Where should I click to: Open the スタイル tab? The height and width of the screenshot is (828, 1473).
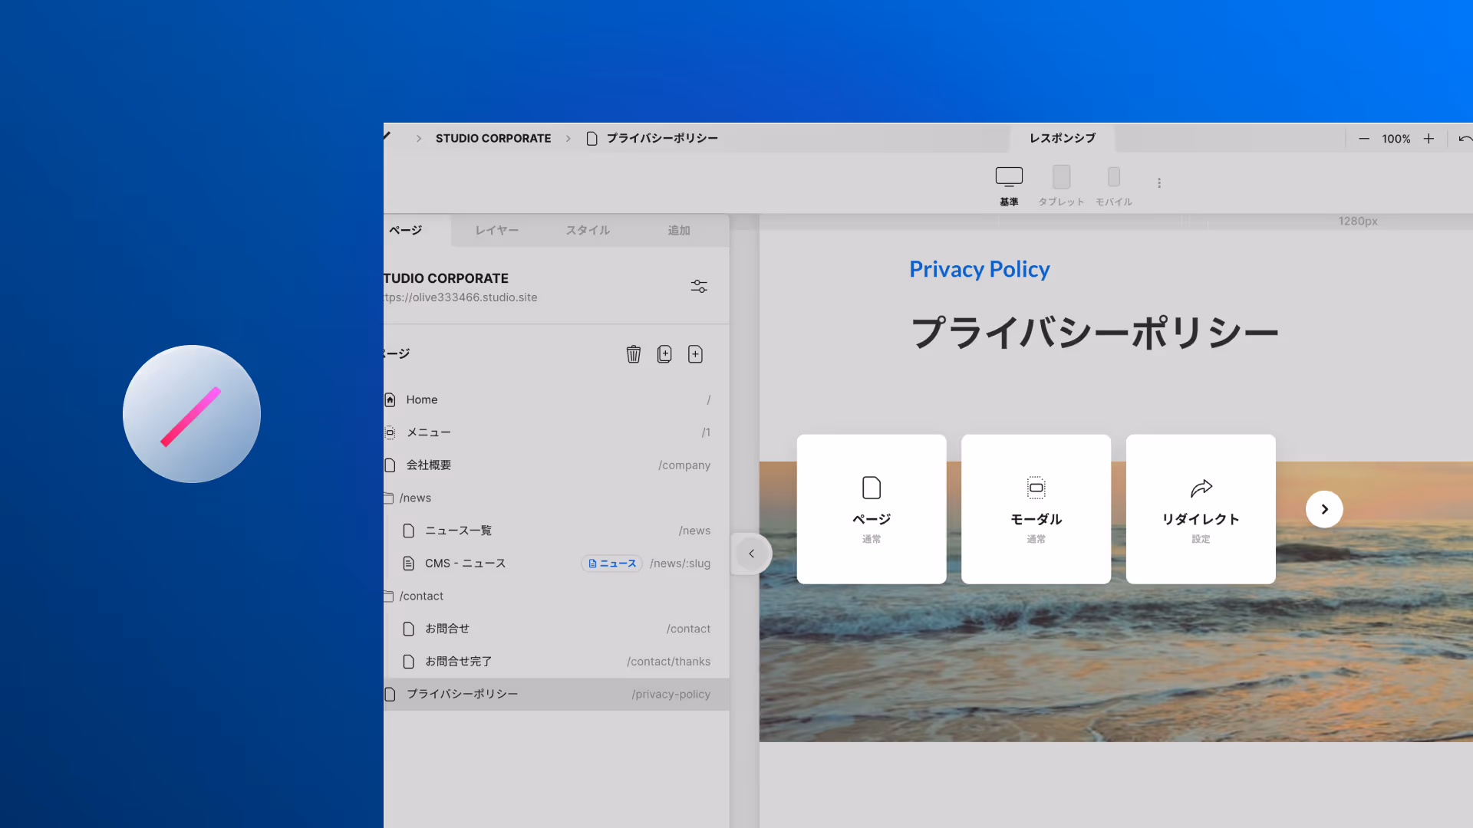588,230
